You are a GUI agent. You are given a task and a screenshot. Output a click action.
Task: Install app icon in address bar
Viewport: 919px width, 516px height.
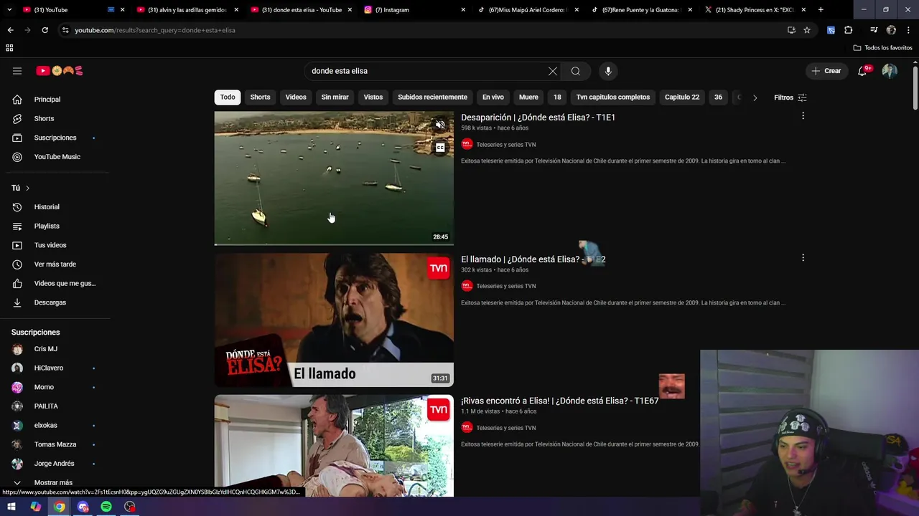click(791, 30)
